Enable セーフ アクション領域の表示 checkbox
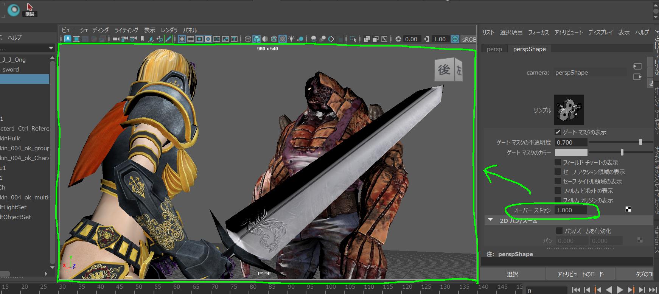The height and width of the screenshot is (294, 659). (x=558, y=172)
